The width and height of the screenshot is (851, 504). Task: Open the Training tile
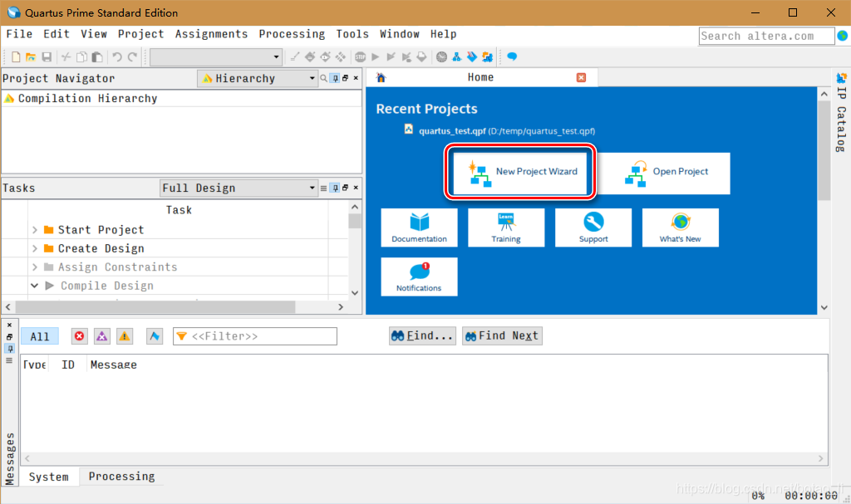pyautogui.click(x=506, y=228)
